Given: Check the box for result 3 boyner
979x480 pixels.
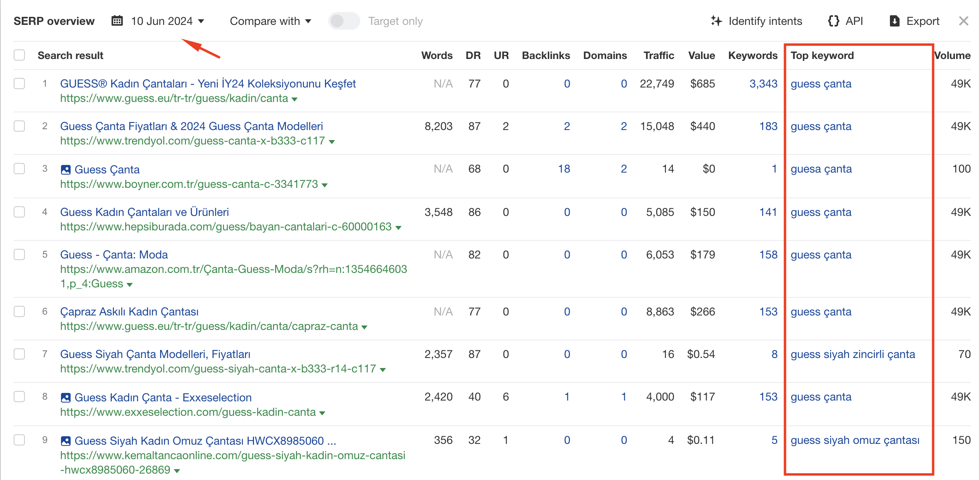Looking at the screenshot, I should [x=19, y=169].
